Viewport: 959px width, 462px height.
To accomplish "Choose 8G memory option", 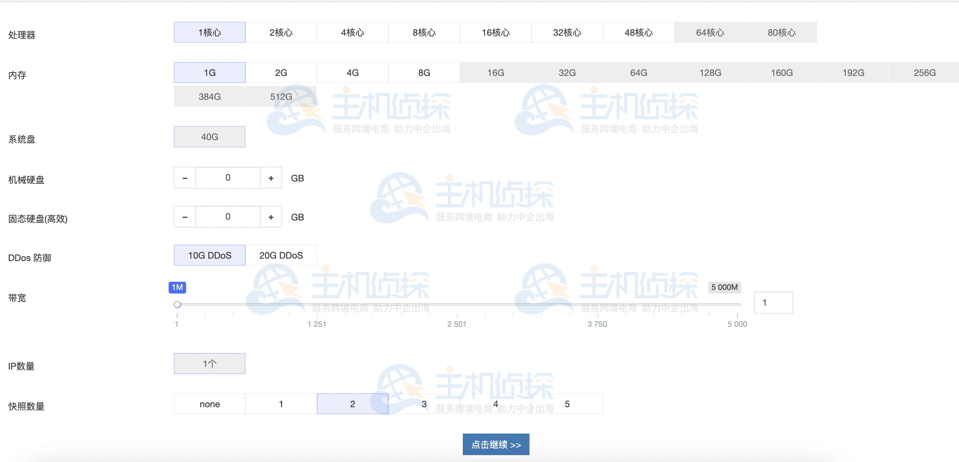I will click(424, 73).
